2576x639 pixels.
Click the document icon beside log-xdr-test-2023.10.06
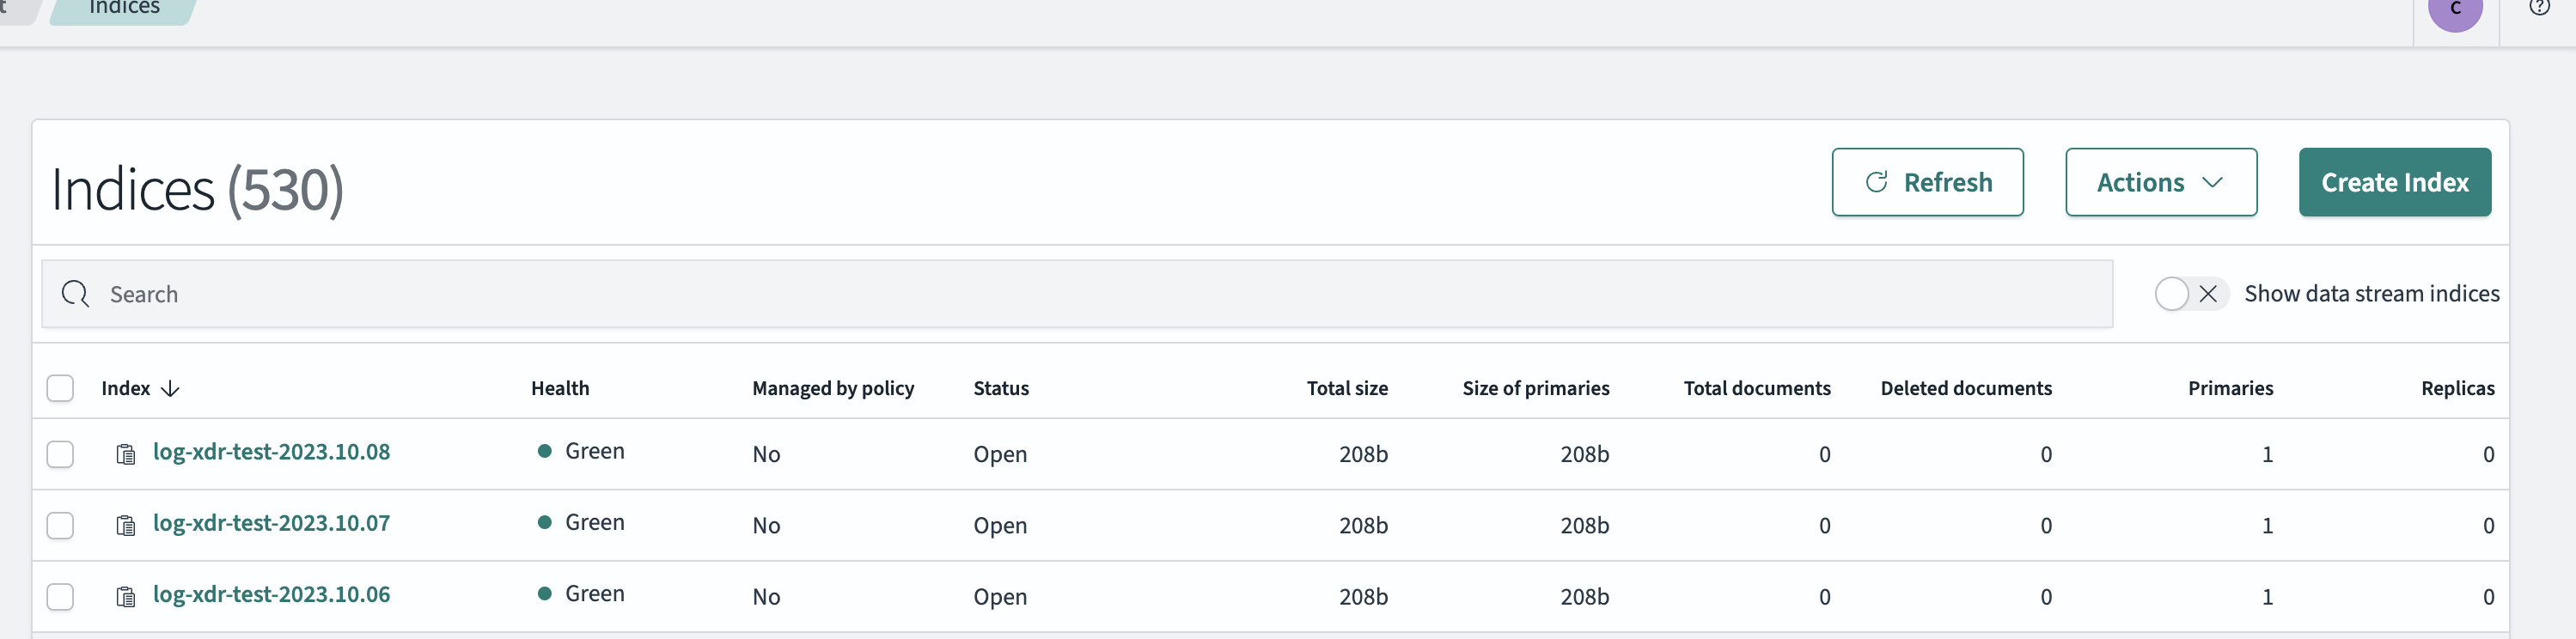126,597
